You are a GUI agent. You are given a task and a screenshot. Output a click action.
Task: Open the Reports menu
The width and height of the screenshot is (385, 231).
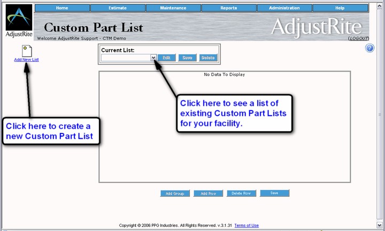click(x=229, y=8)
